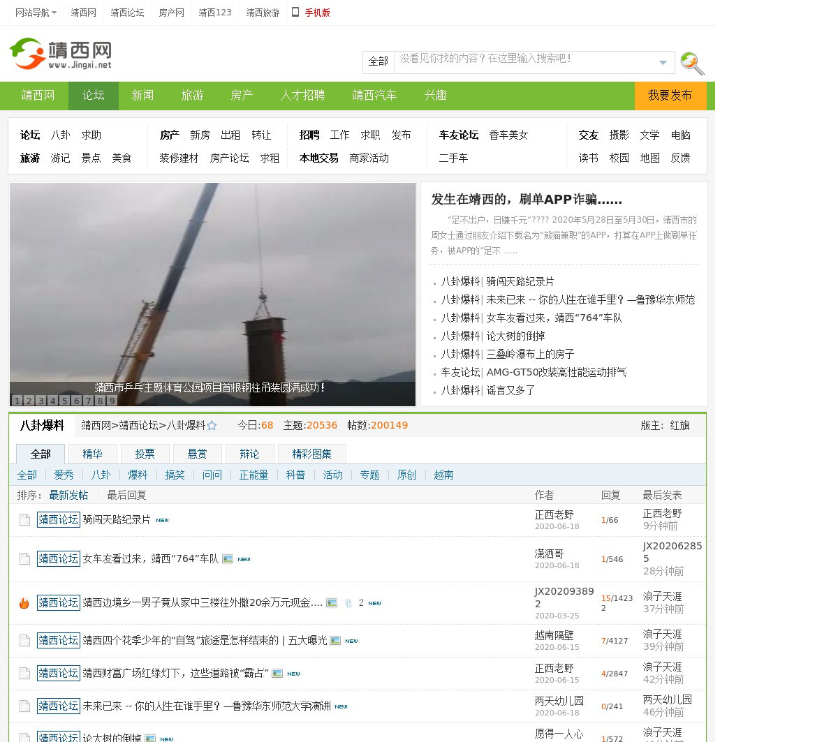Open the 精彩图集 tab
838x742 pixels.
311,454
